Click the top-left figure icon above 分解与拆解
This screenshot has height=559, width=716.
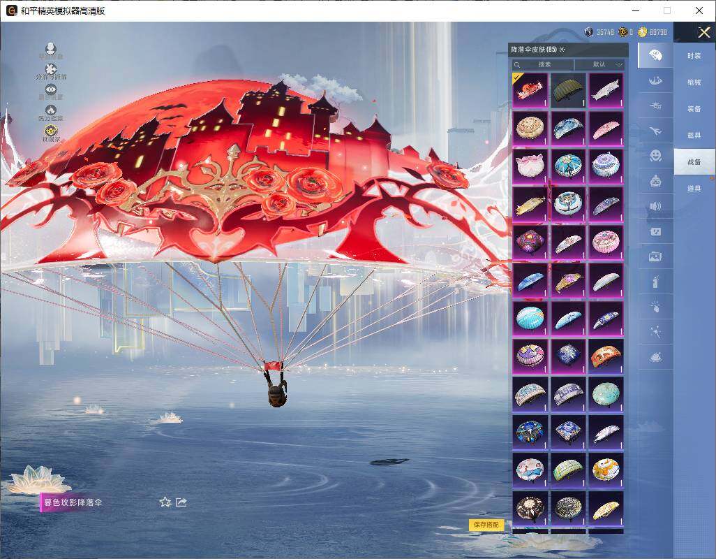click(51, 48)
